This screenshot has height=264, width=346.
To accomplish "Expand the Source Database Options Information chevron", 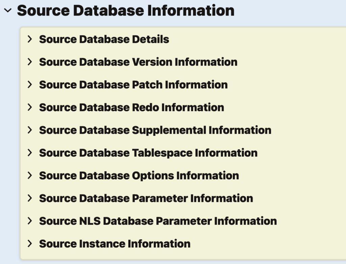I will pyautogui.click(x=30, y=176).
